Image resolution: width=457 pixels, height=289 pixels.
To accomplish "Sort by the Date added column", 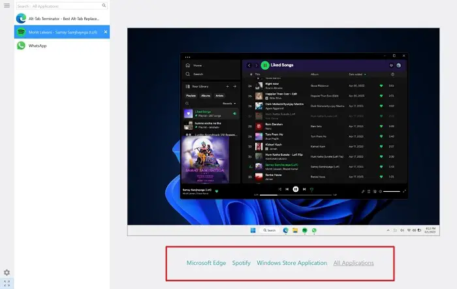I will coord(357,74).
